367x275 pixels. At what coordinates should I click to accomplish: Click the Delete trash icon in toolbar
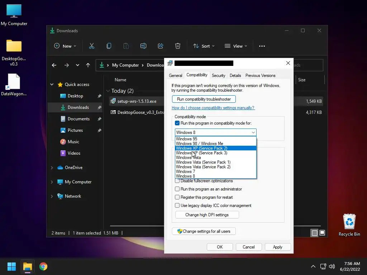[178, 46]
